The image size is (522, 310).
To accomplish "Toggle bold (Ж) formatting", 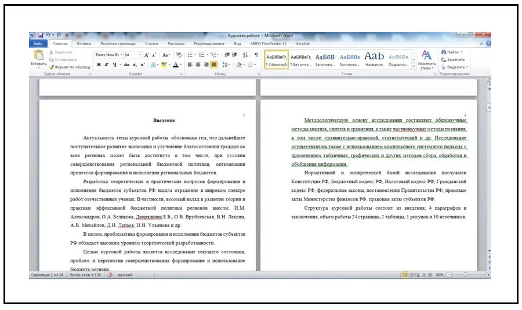I will click(x=99, y=65).
